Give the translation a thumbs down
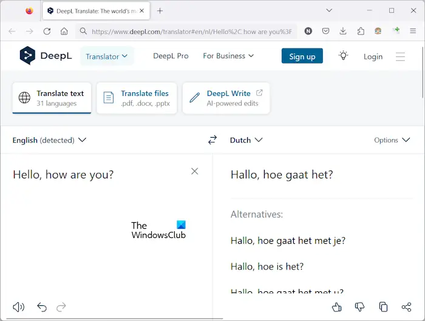The height and width of the screenshot is (321, 425). [x=359, y=307]
